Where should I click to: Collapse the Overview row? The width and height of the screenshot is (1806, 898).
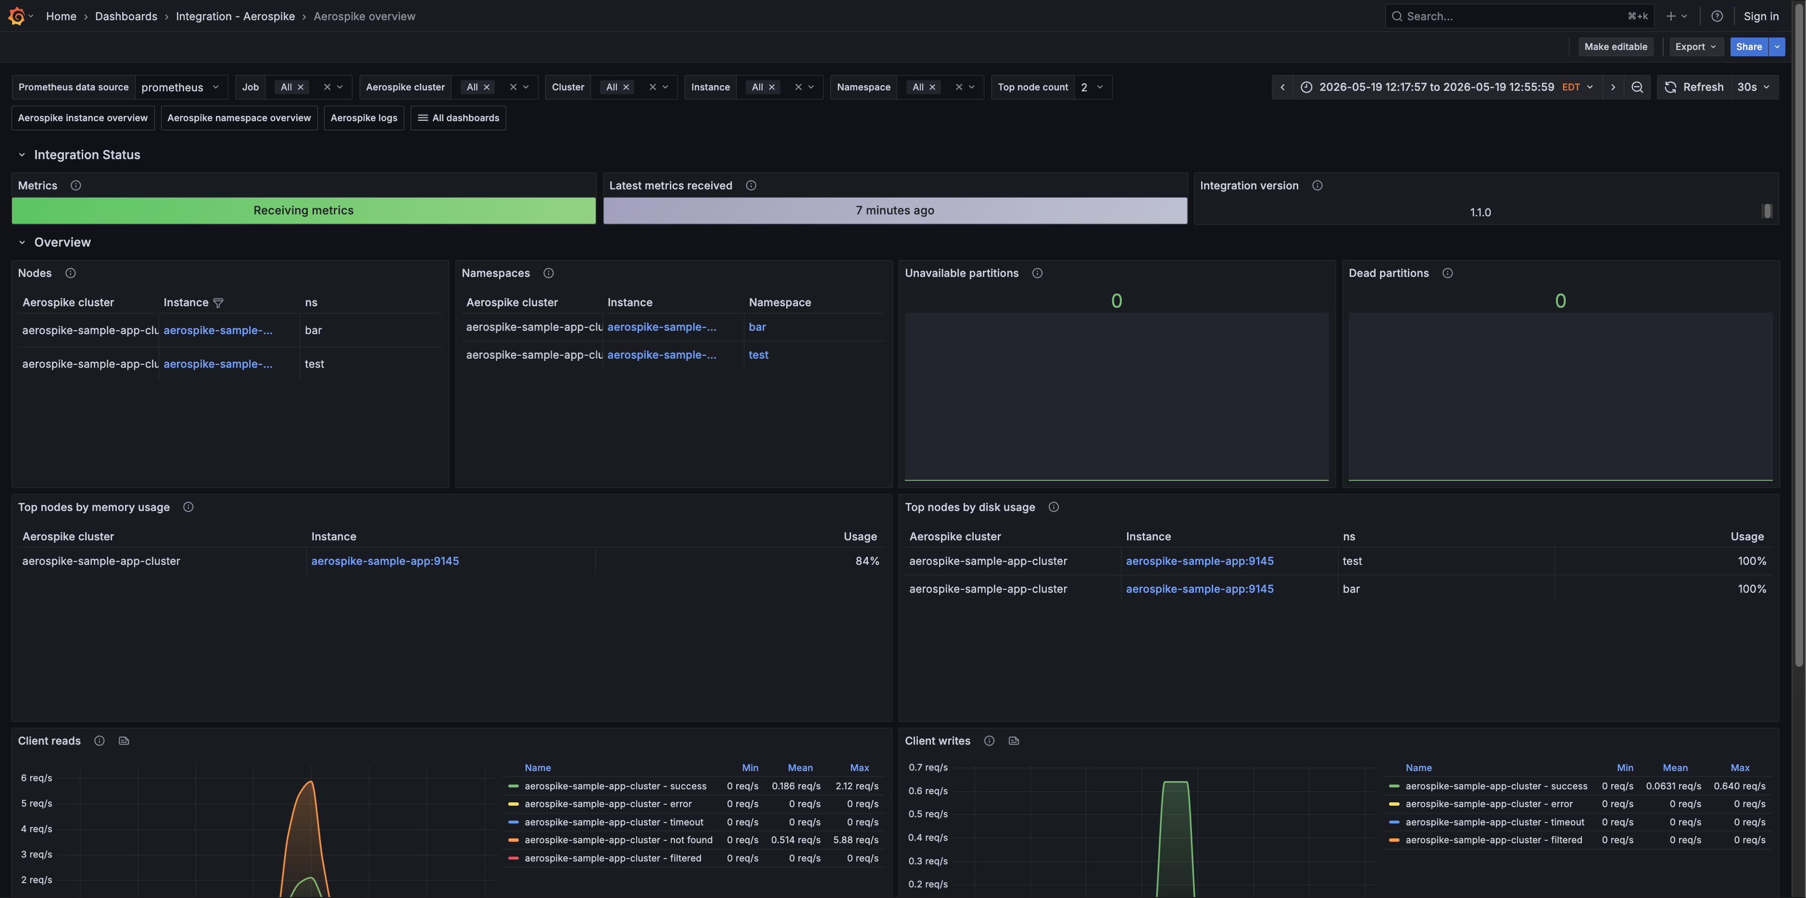click(x=22, y=243)
